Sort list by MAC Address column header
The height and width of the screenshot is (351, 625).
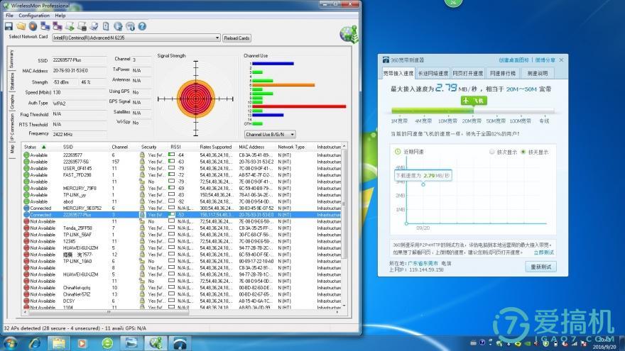tap(251, 147)
